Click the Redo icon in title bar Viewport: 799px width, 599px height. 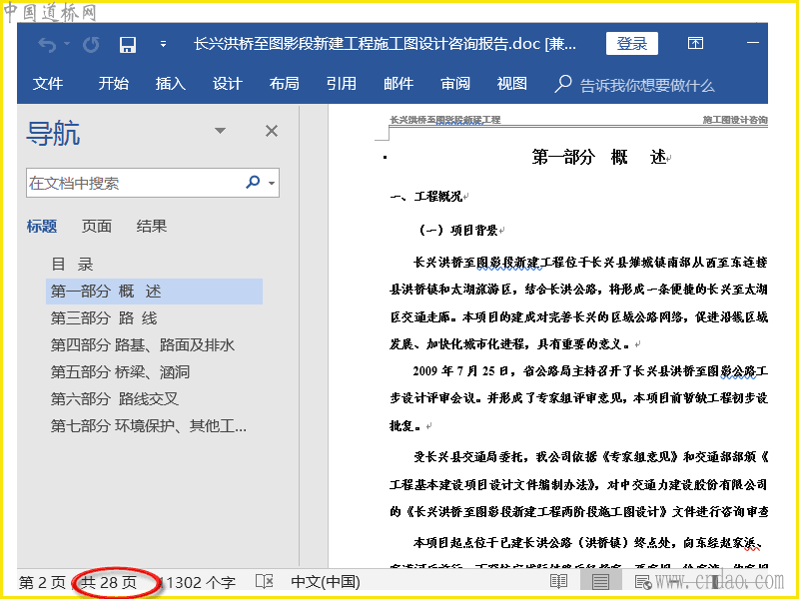[x=91, y=44]
